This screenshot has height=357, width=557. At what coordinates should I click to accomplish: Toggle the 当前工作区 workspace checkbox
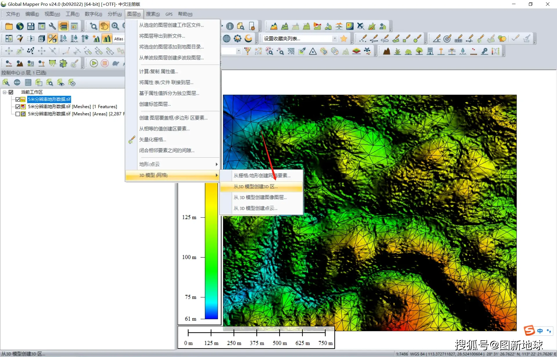11,92
